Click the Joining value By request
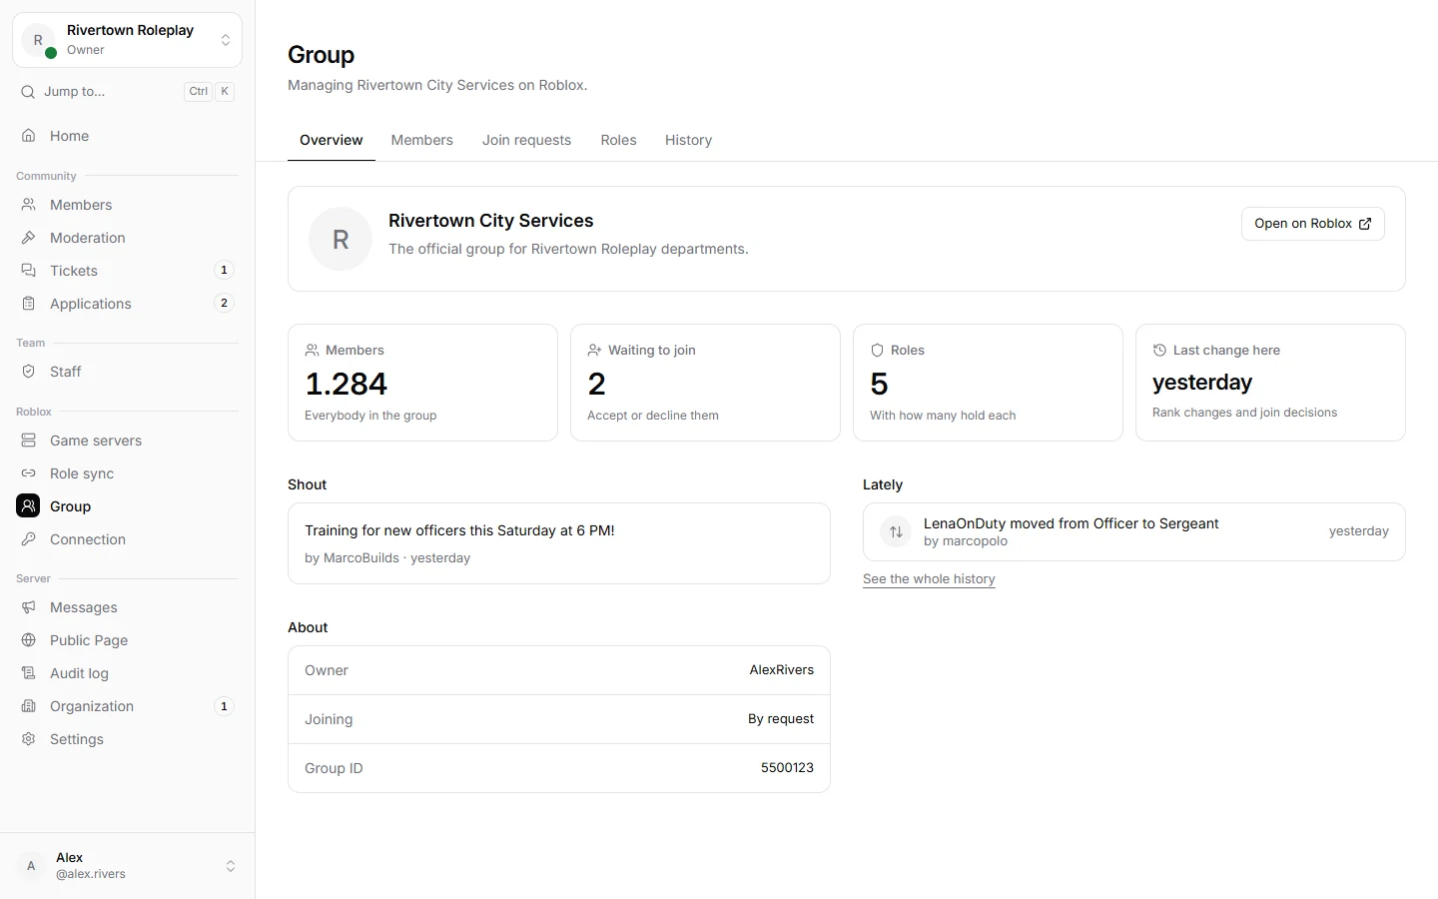1438x899 pixels. [781, 719]
